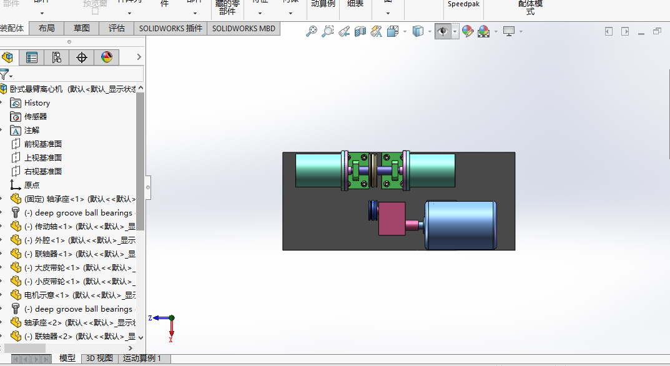The height and width of the screenshot is (366, 670).
Task: Select 前视基准面 in the feature tree
Action: (43, 144)
